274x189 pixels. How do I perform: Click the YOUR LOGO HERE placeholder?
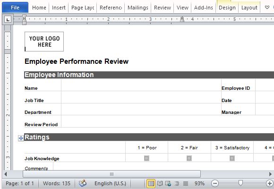tap(44, 42)
